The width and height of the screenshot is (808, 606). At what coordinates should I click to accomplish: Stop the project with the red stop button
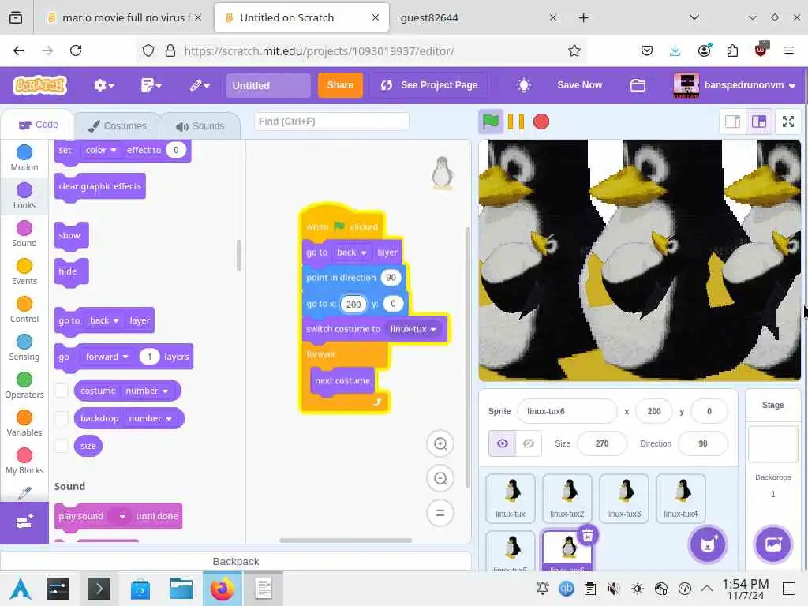(541, 122)
